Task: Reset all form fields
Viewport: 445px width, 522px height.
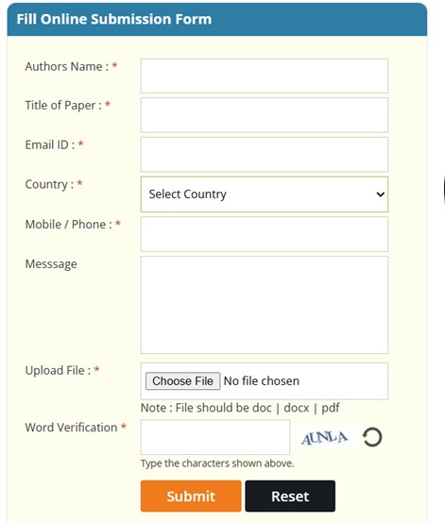Action: pos(290,496)
